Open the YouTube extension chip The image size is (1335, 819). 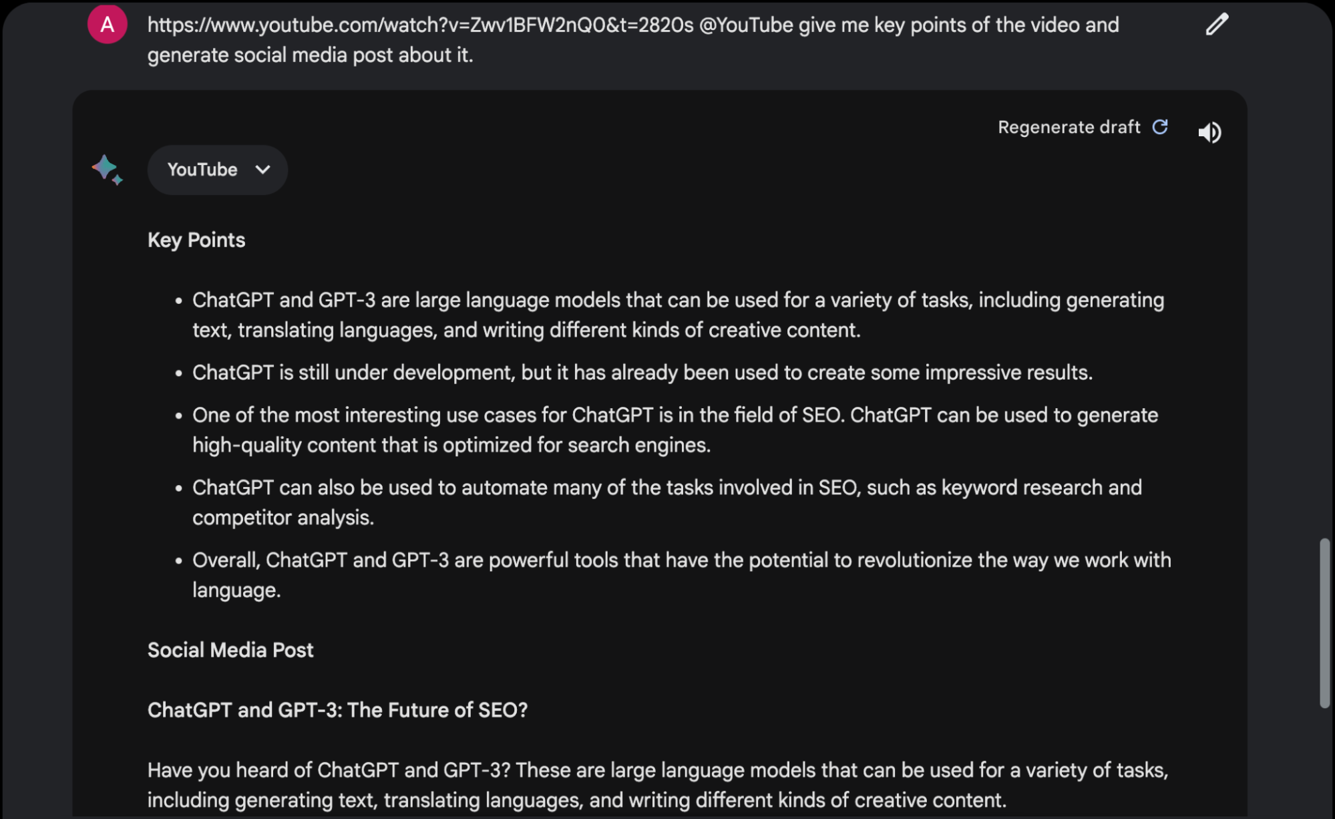pos(217,170)
